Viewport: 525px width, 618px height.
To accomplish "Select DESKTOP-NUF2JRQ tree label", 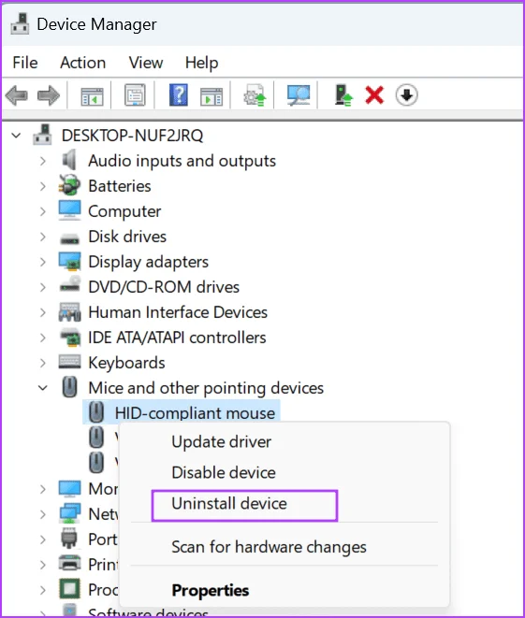I will pos(132,136).
